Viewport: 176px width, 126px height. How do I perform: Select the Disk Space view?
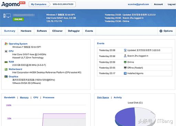point(103,98)
